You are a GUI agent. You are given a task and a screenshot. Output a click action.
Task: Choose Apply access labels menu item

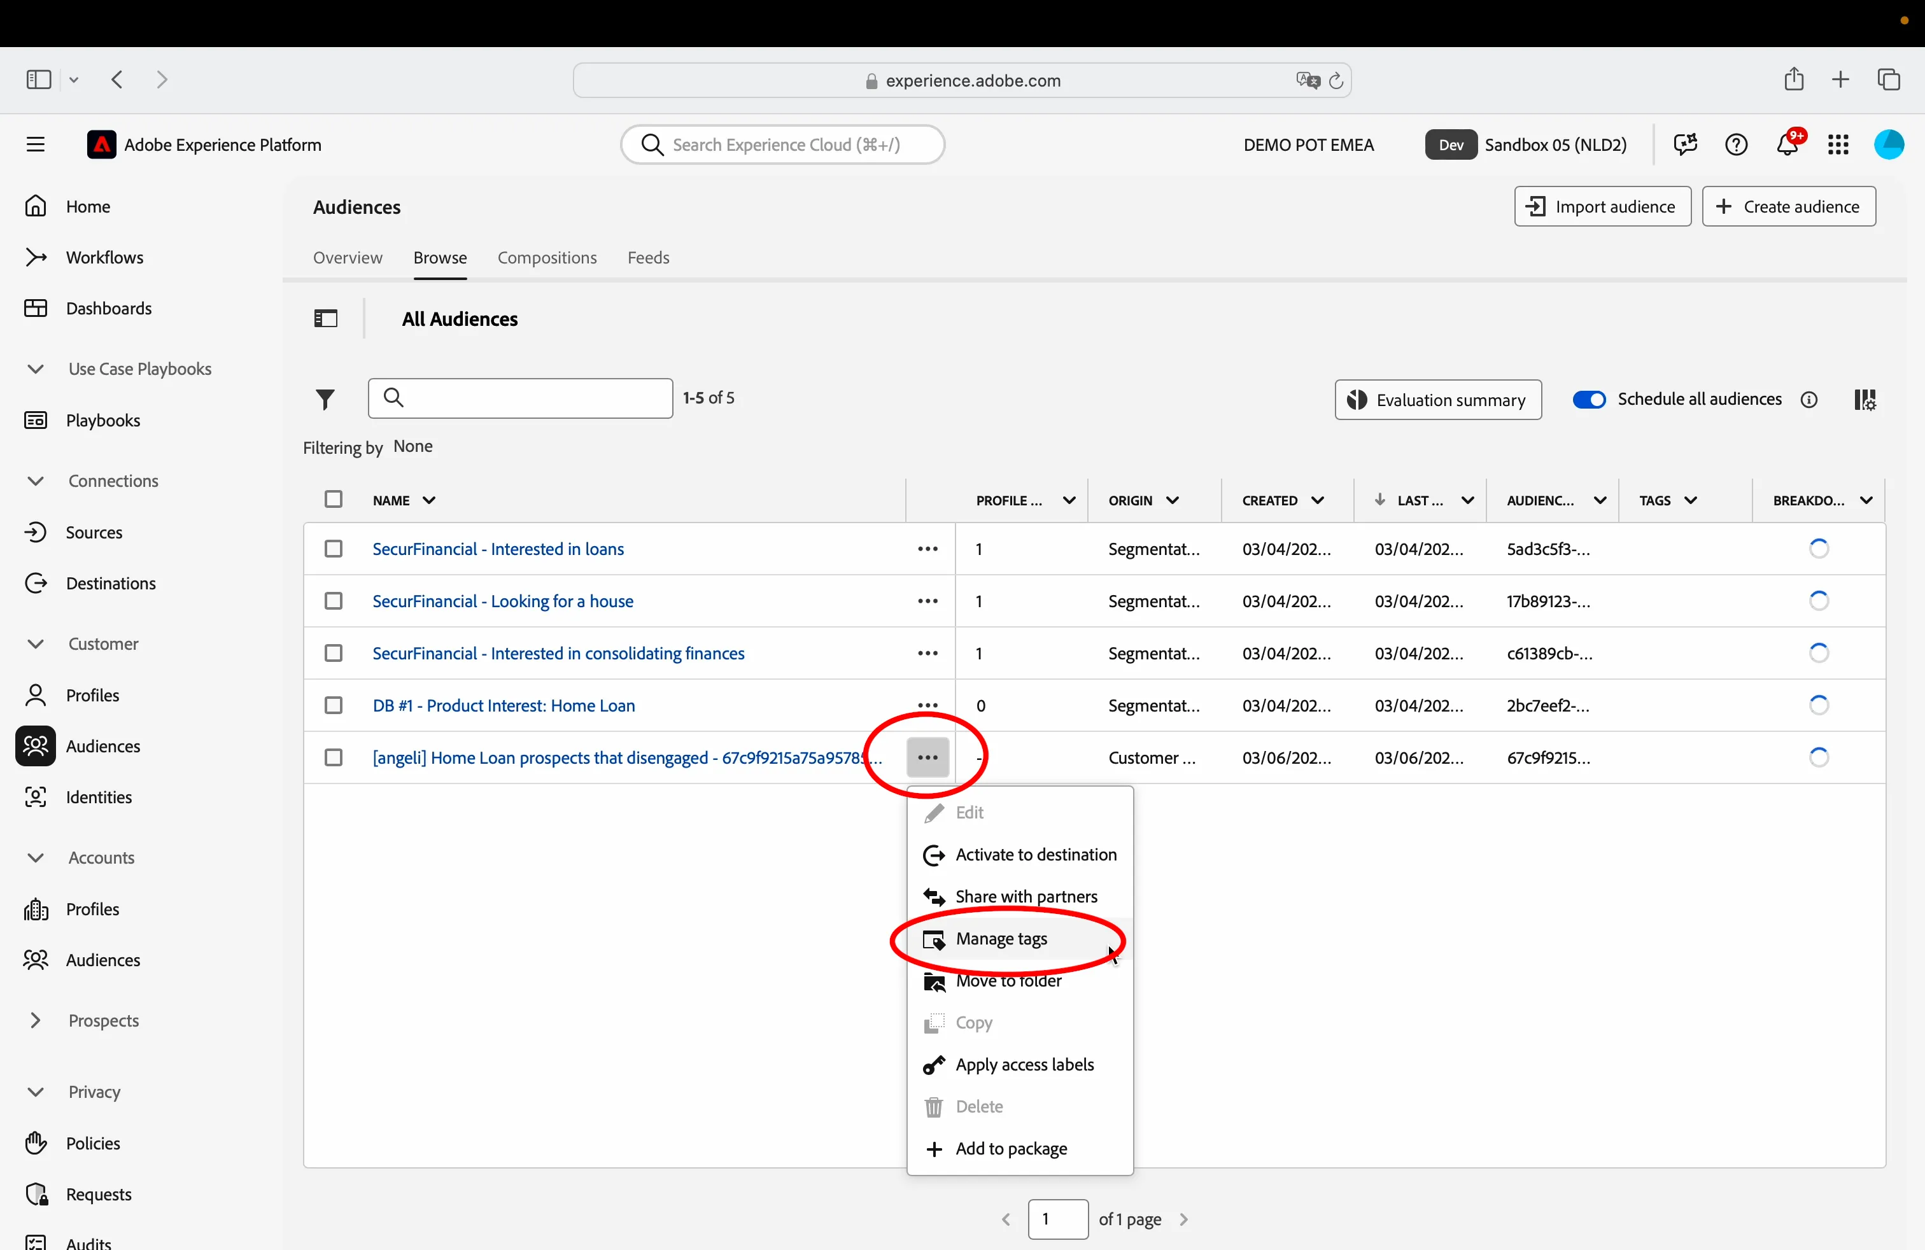[1019, 1065]
